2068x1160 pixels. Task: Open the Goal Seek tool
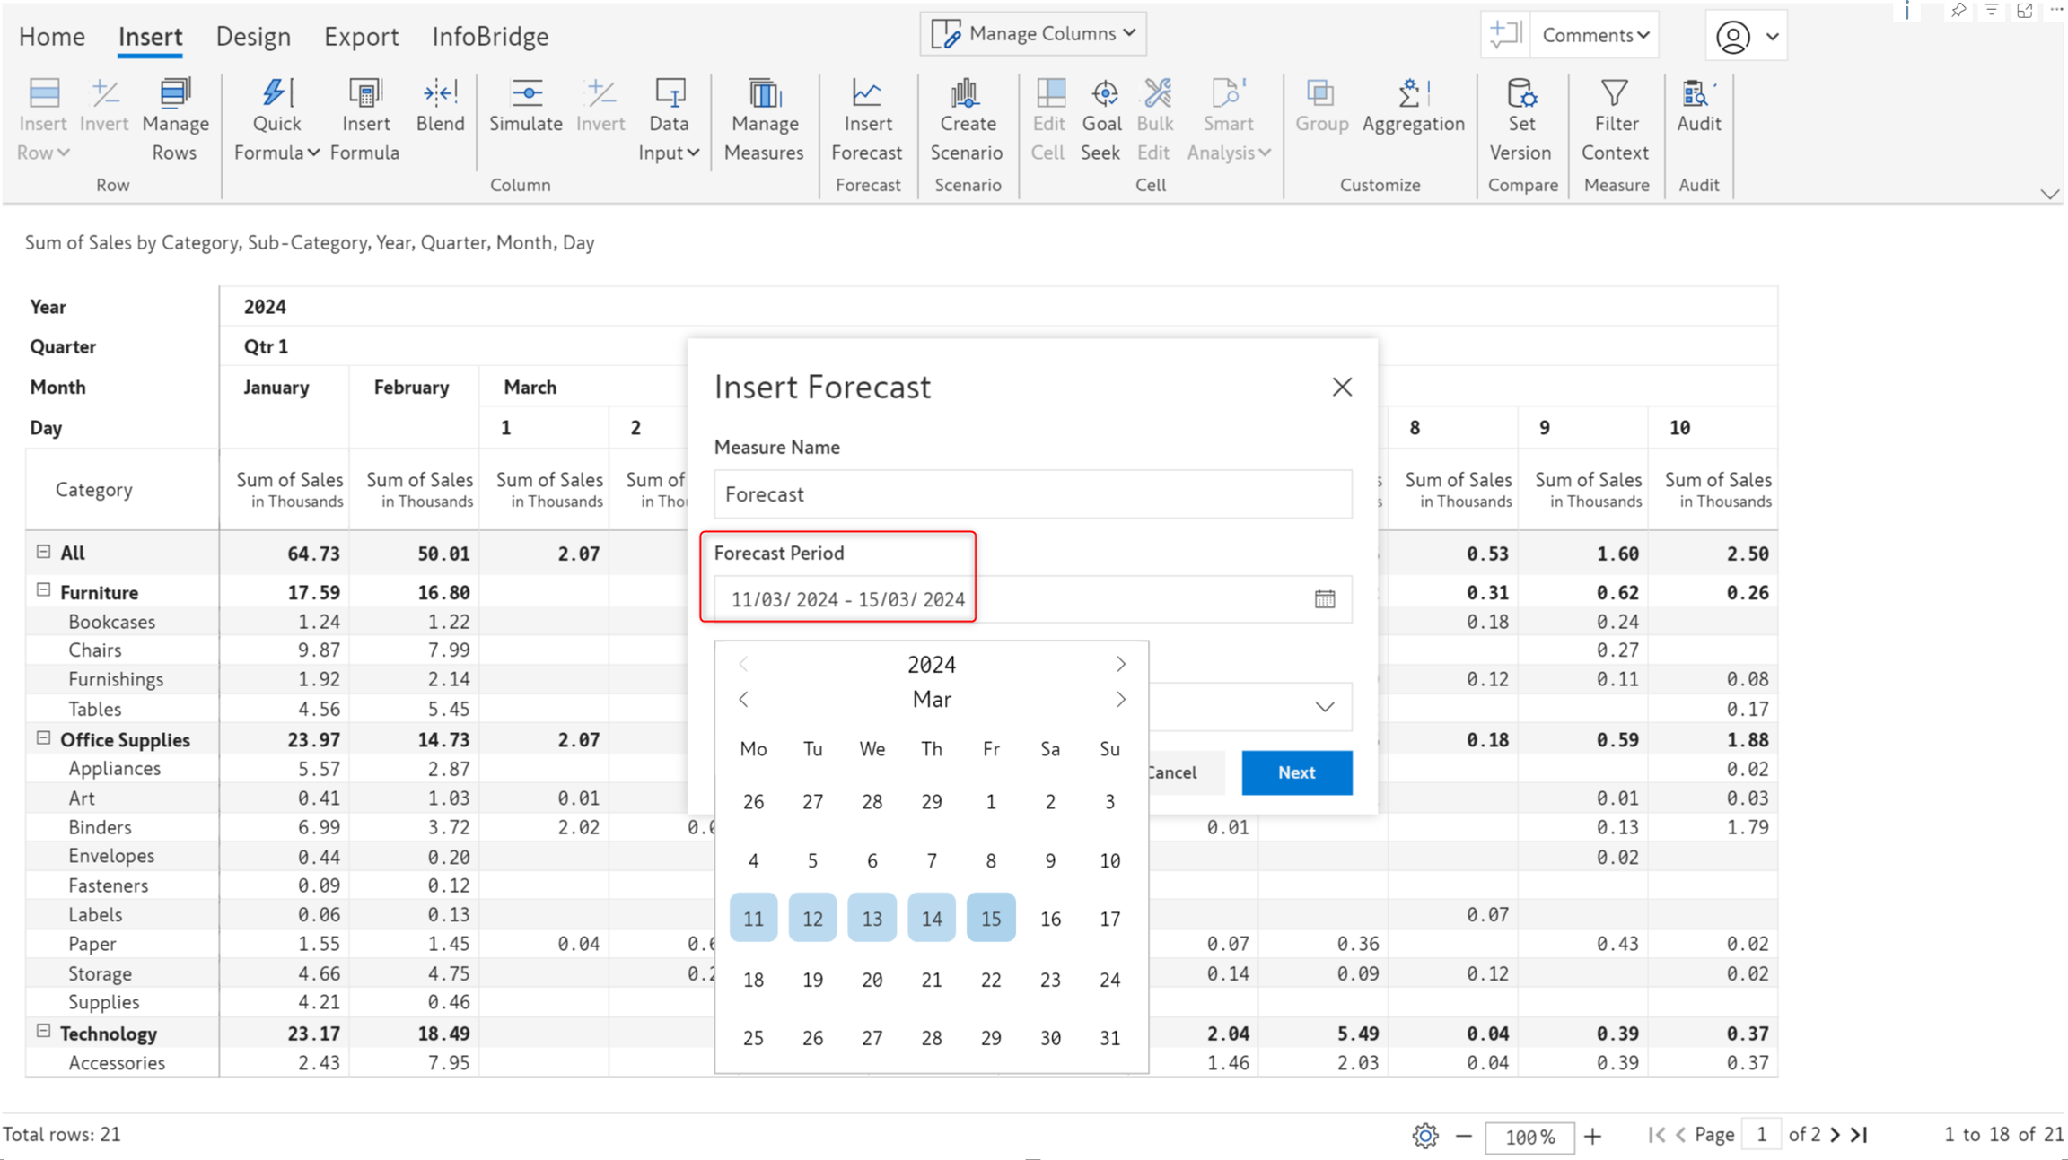(1101, 120)
